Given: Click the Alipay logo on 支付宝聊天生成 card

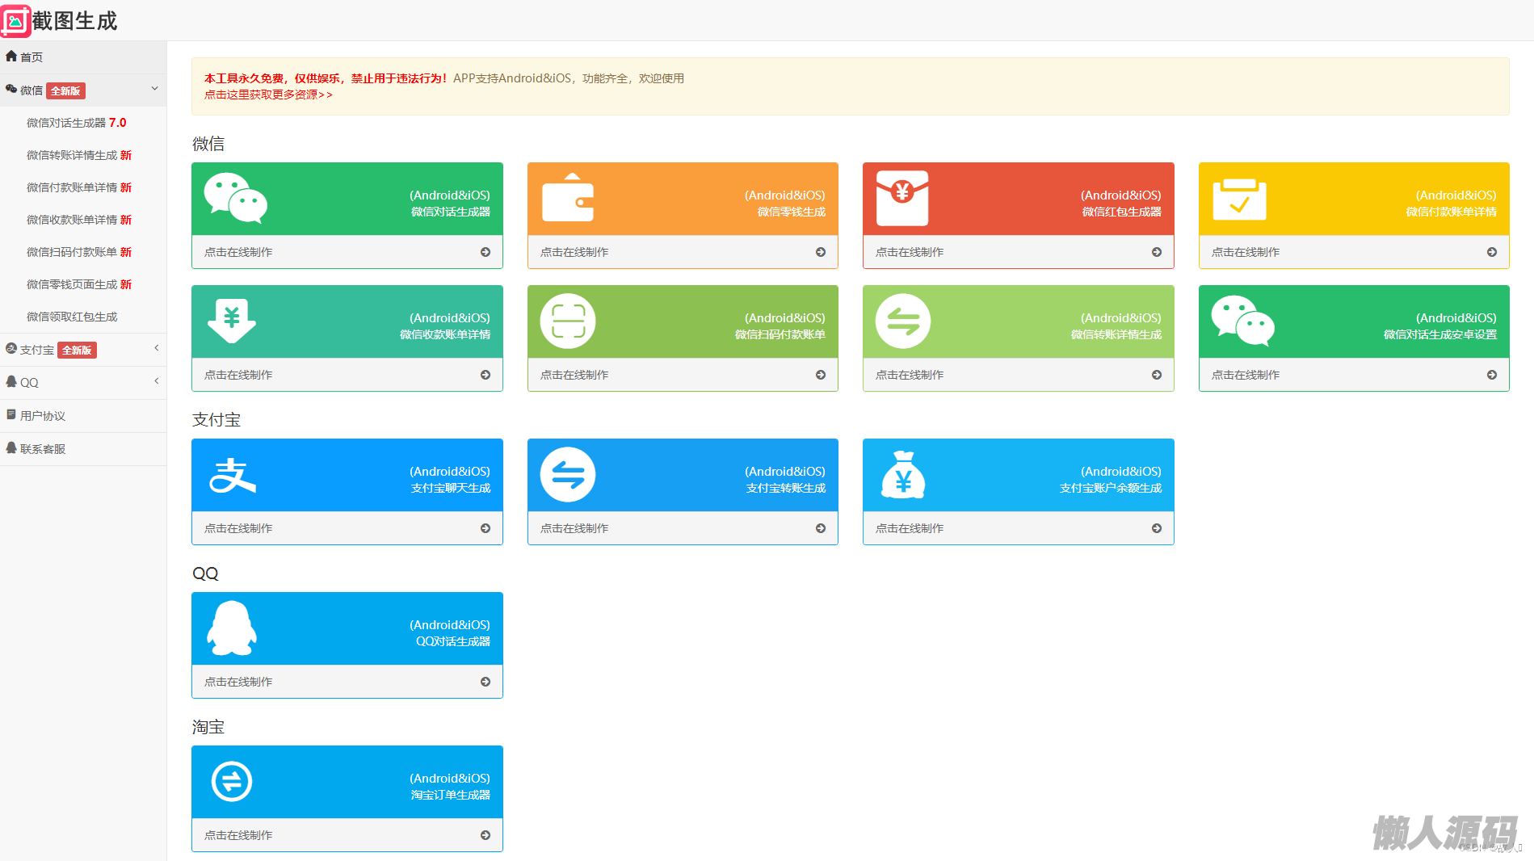Looking at the screenshot, I should [233, 475].
